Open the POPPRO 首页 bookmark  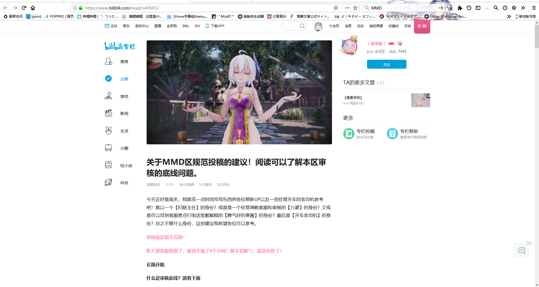click(x=59, y=17)
